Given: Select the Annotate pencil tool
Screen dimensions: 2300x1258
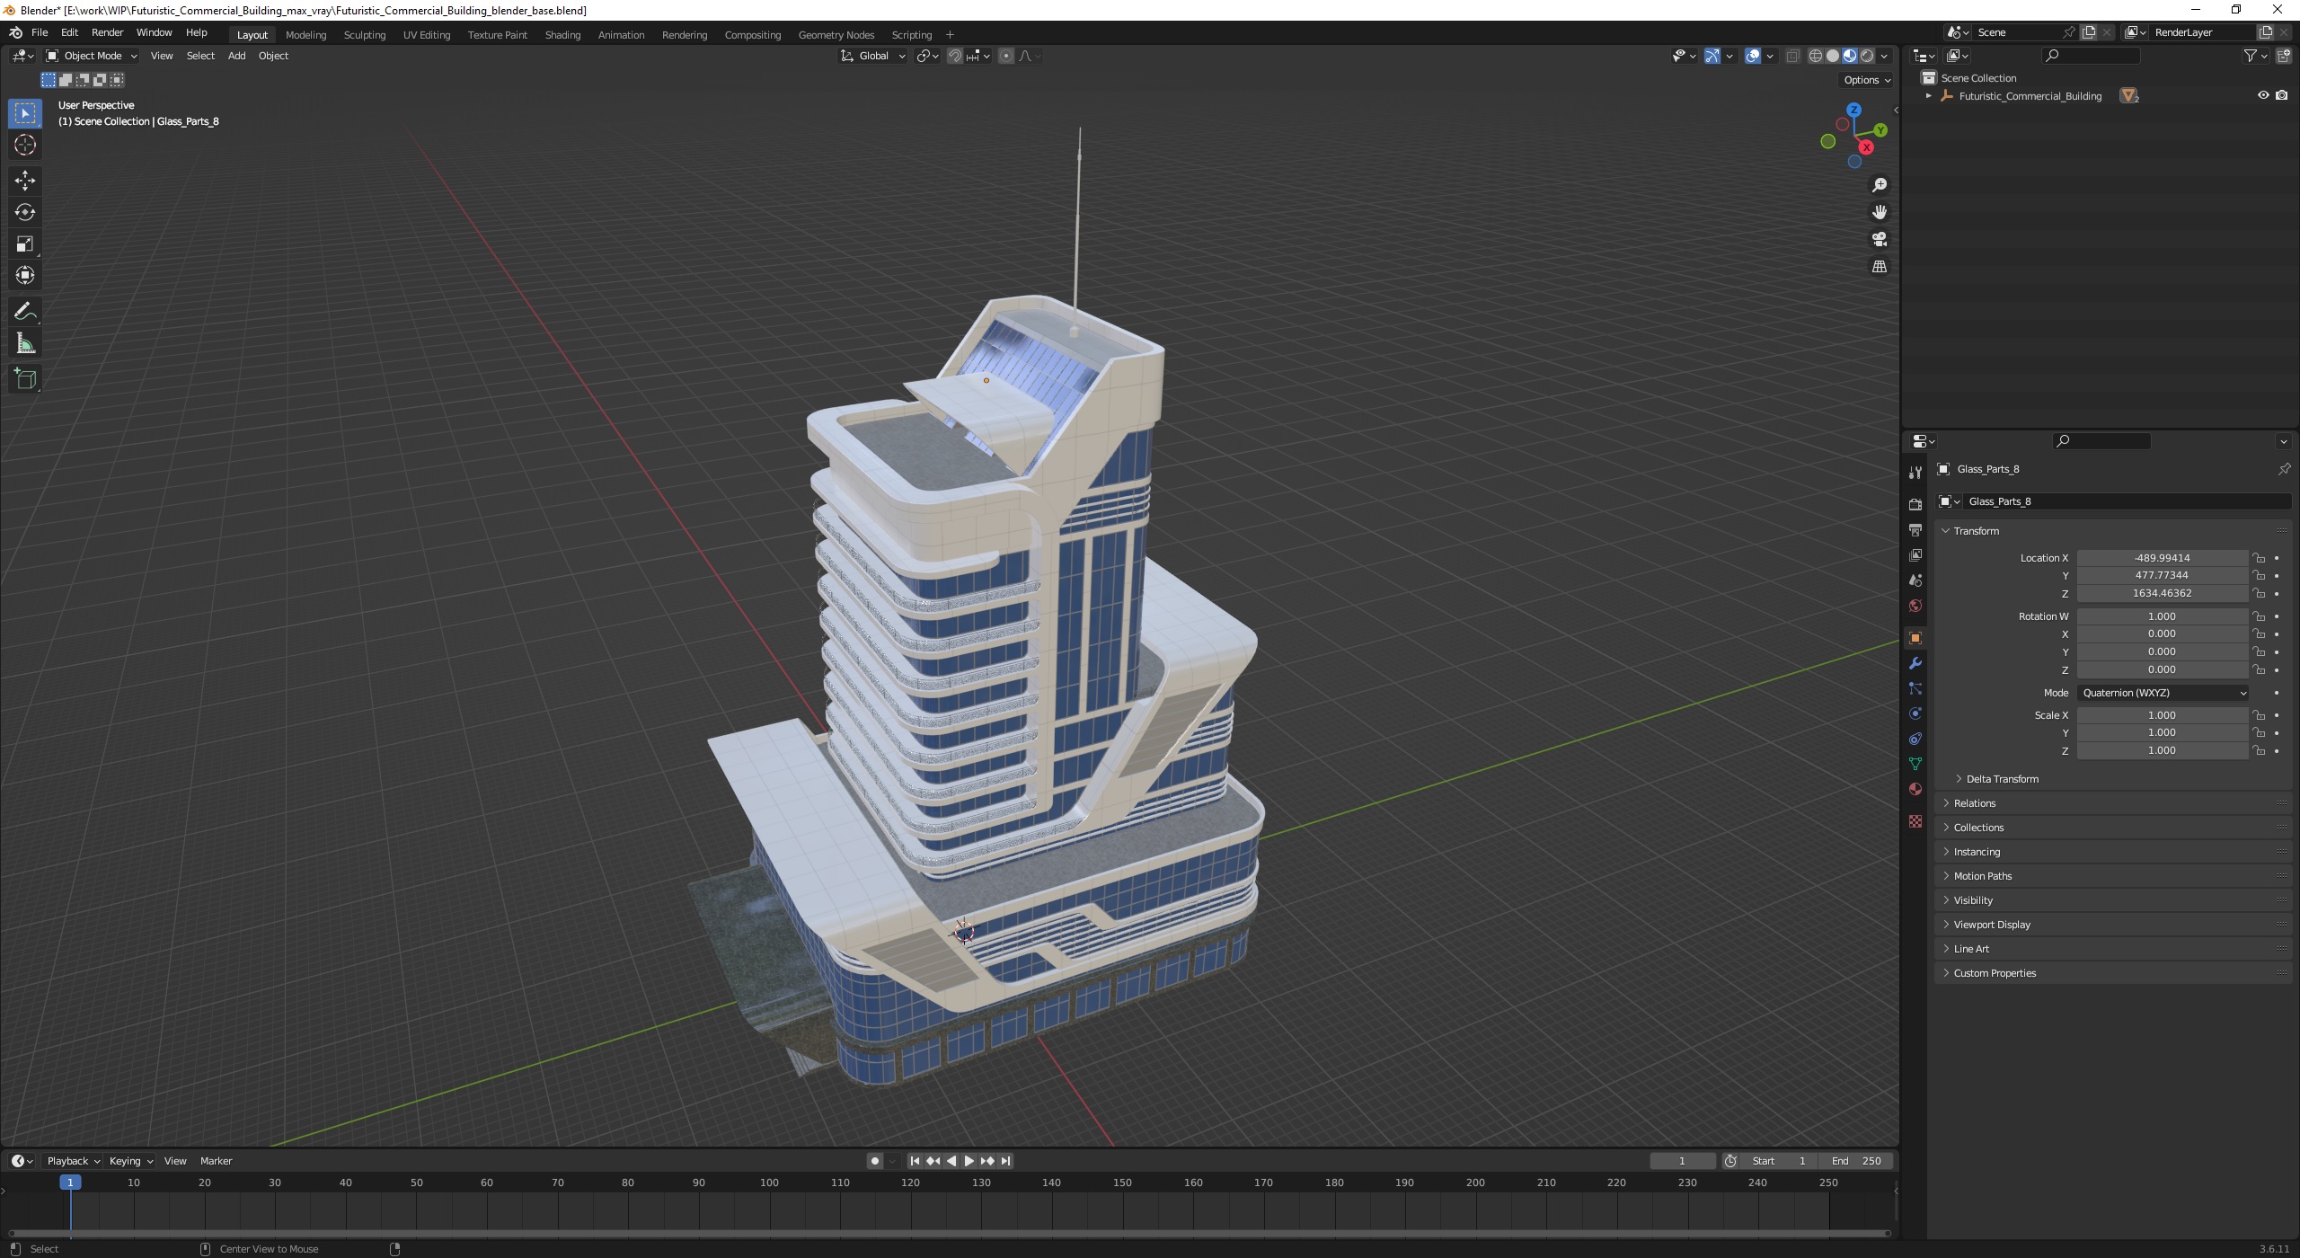Looking at the screenshot, I should pos(25,312).
